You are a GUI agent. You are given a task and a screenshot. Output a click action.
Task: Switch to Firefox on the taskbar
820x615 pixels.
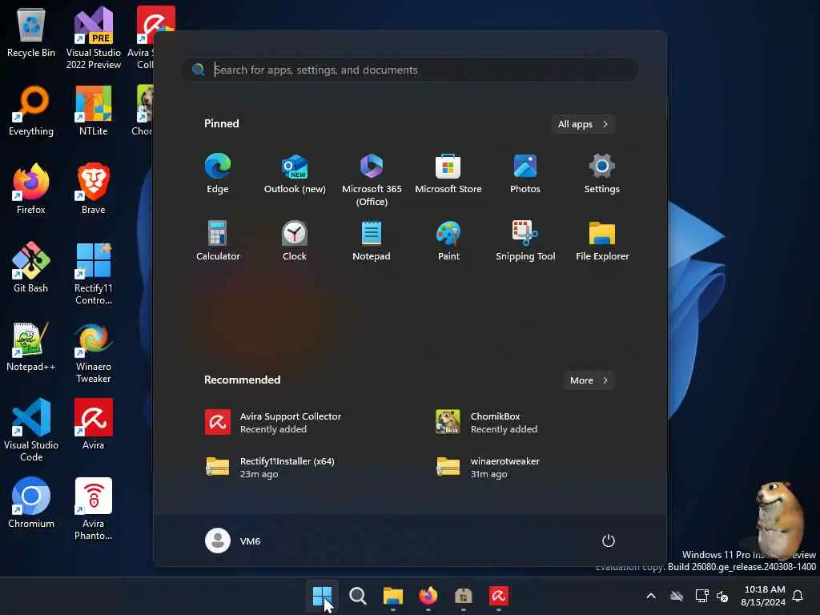click(428, 596)
